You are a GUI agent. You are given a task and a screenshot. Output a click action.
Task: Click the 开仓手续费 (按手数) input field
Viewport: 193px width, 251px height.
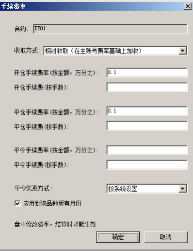coord(147,87)
